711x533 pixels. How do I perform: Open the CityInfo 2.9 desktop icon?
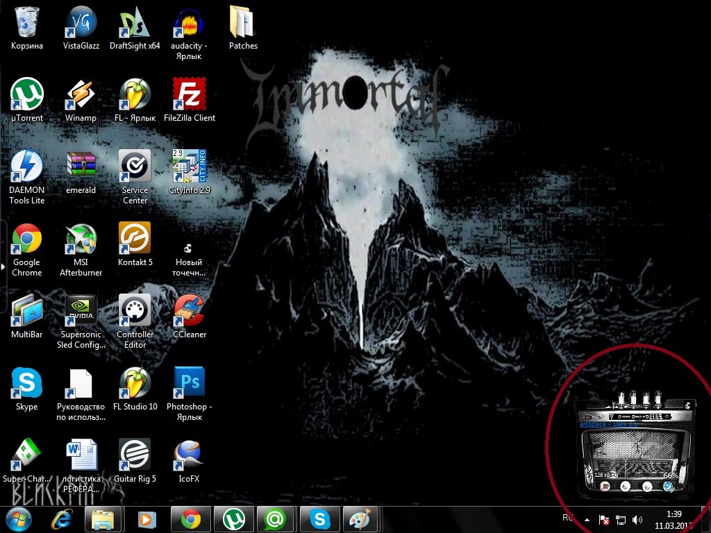(189, 172)
